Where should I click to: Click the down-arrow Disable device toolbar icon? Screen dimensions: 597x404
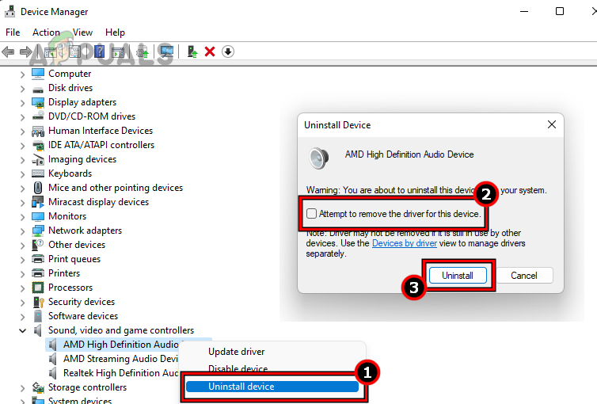pos(228,51)
